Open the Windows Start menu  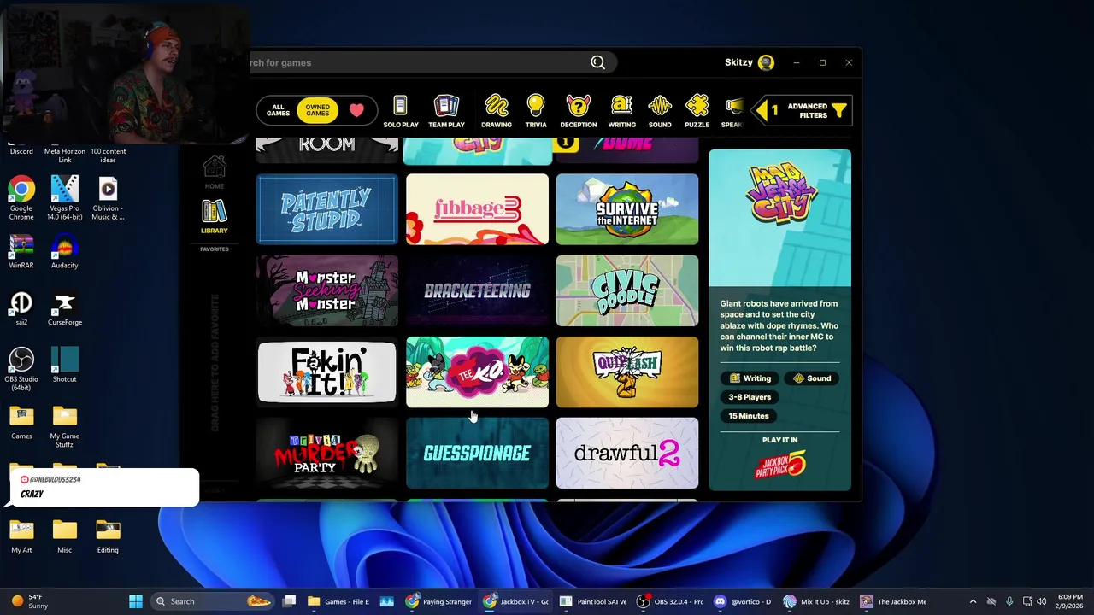[x=136, y=601]
